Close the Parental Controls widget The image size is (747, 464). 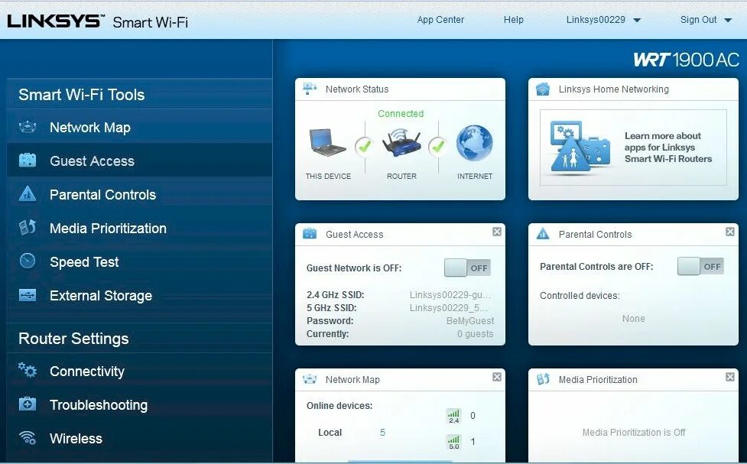coord(730,232)
